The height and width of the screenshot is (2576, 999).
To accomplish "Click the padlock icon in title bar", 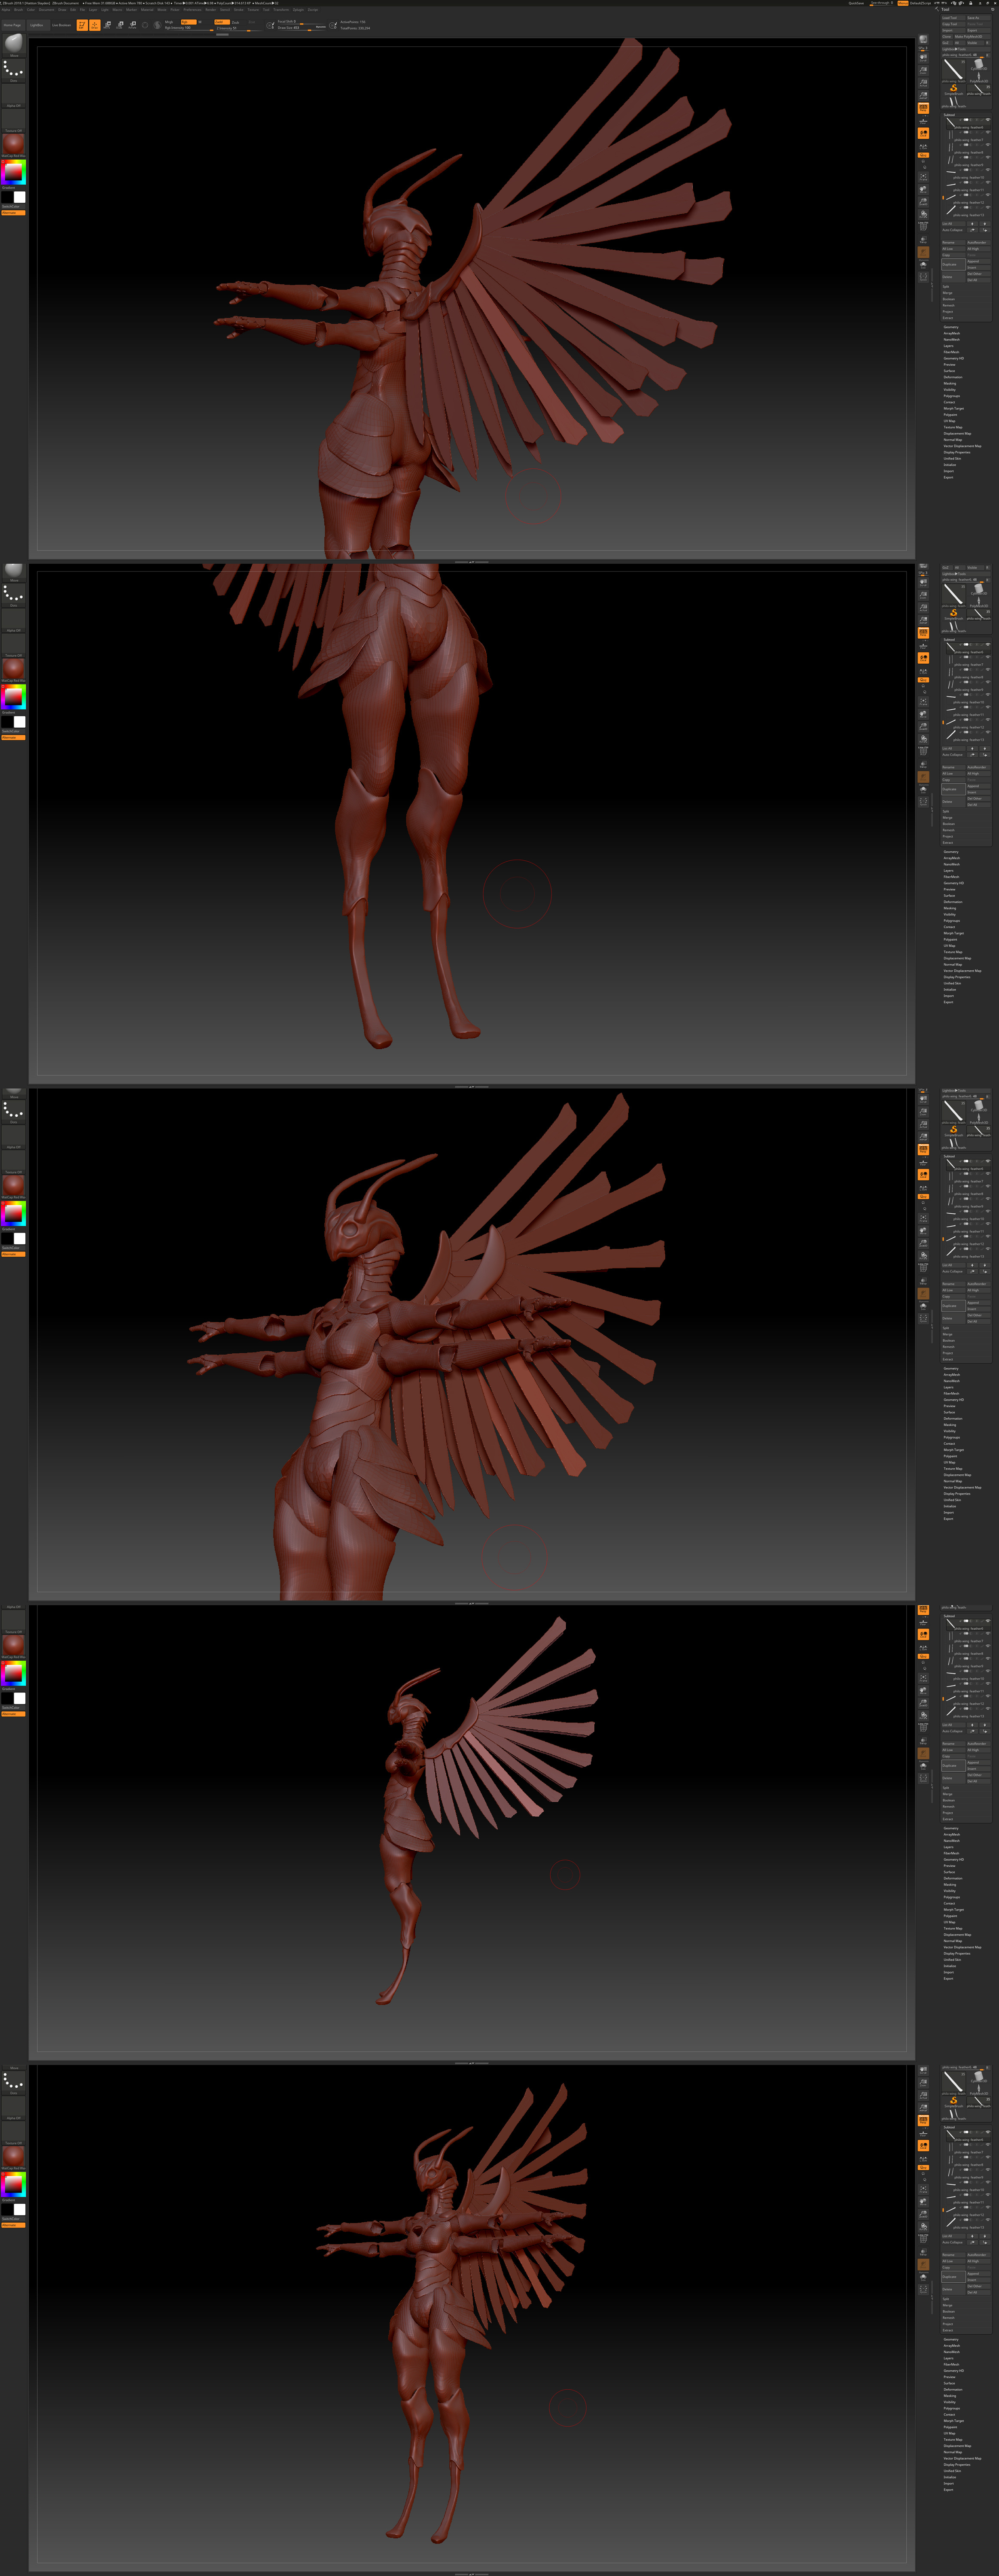I will pos(971,3).
